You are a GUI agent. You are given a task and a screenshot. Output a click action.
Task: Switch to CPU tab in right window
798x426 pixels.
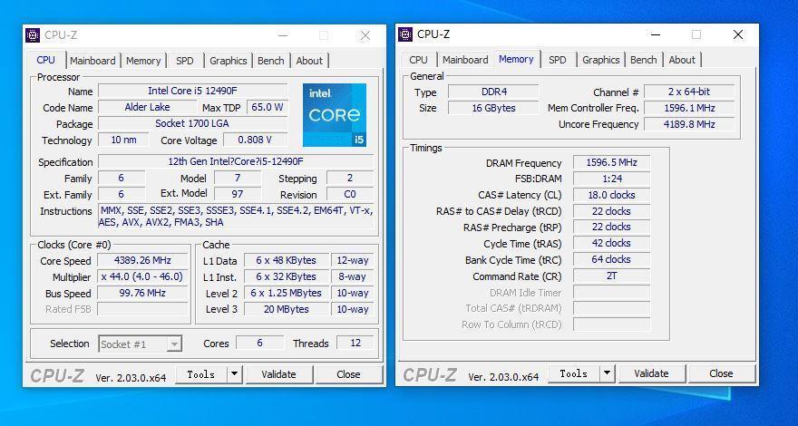coord(418,60)
